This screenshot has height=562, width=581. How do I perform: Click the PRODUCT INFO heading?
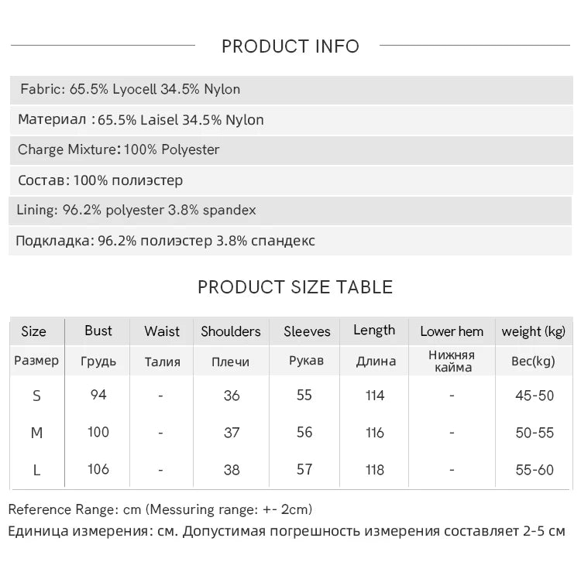click(290, 46)
